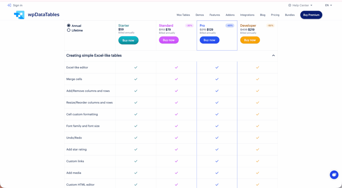Click Standard checkmark for Font family and font size

(x=176, y=126)
